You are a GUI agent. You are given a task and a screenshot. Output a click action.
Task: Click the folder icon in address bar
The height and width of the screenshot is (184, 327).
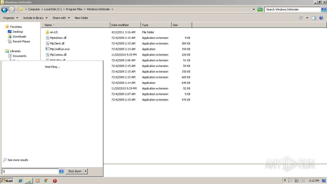tap(21, 9)
